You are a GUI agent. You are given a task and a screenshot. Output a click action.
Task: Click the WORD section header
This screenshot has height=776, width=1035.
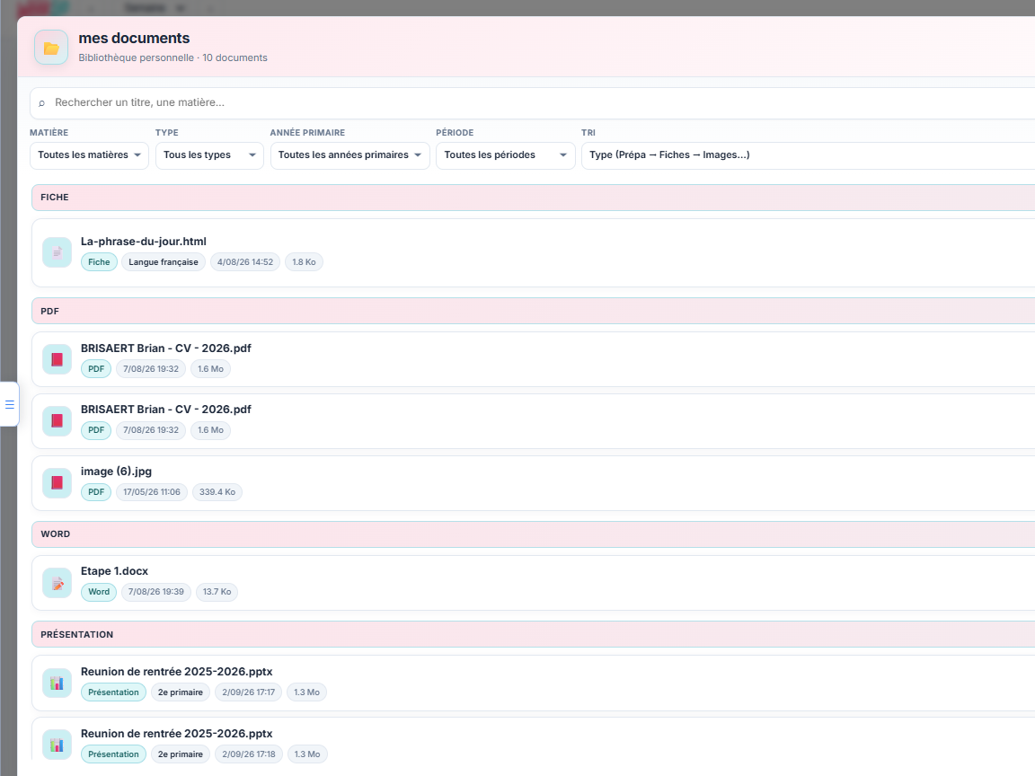tap(534, 534)
